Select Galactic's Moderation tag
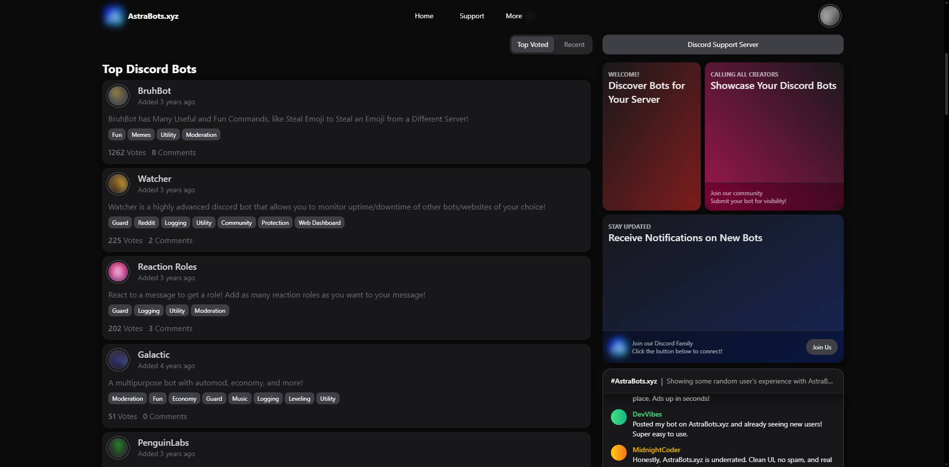The height and width of the screenshot is (467, 949). [x=128, y=399]
